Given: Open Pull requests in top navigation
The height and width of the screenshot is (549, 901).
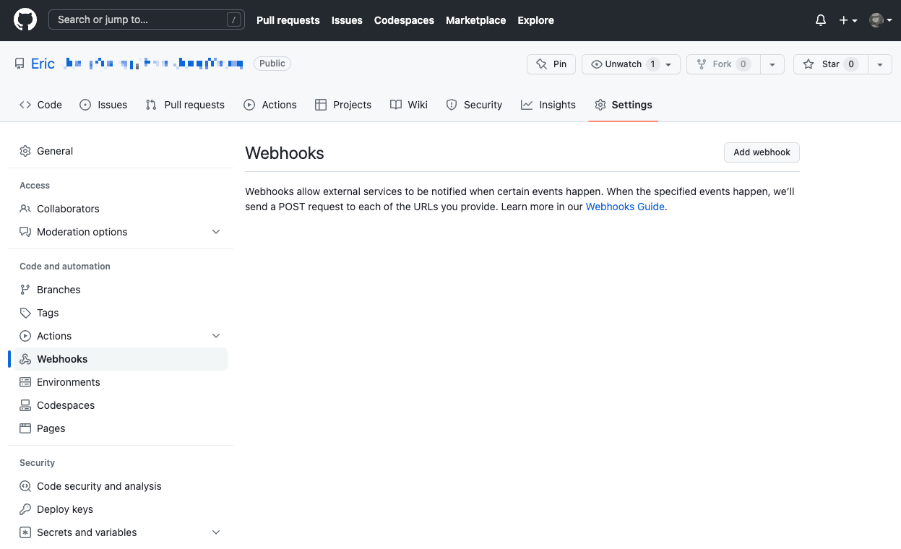Looking at the screenshot, I should click(288, 20).
